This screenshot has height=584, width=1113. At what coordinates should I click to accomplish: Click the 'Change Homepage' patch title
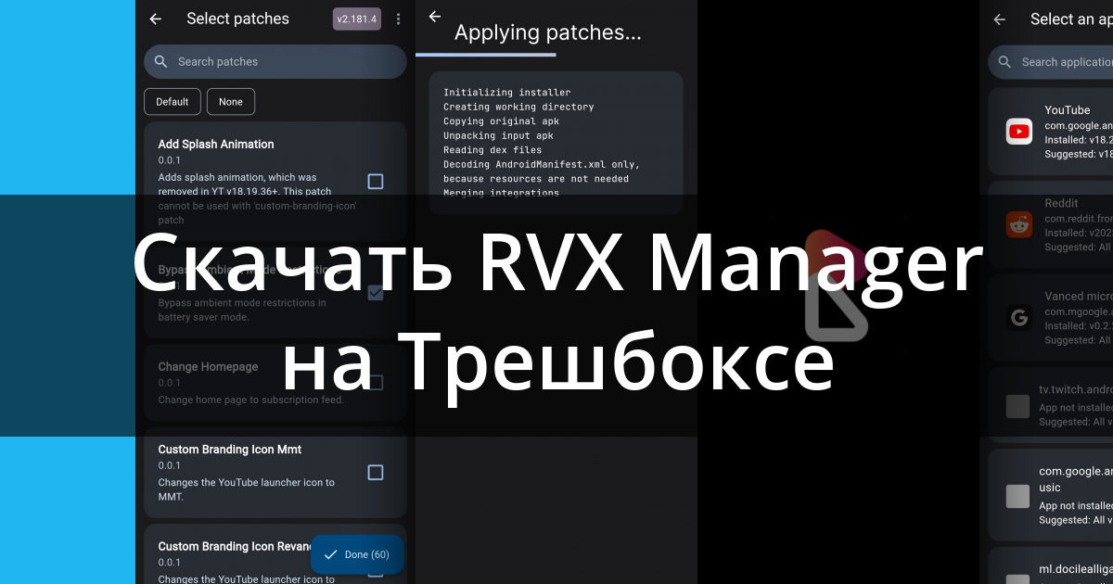[x=208, y=367]
